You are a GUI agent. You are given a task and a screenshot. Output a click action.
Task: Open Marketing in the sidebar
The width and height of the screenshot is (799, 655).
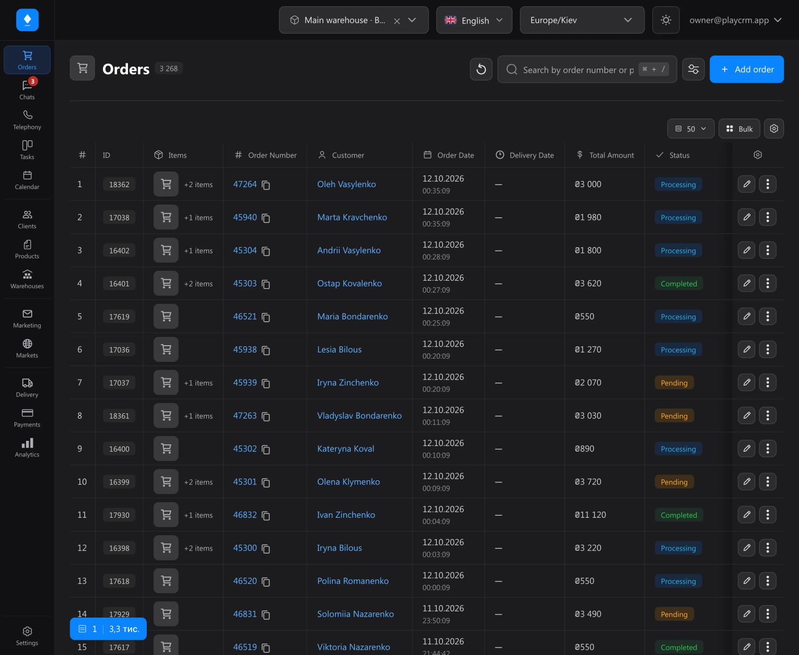27,318
